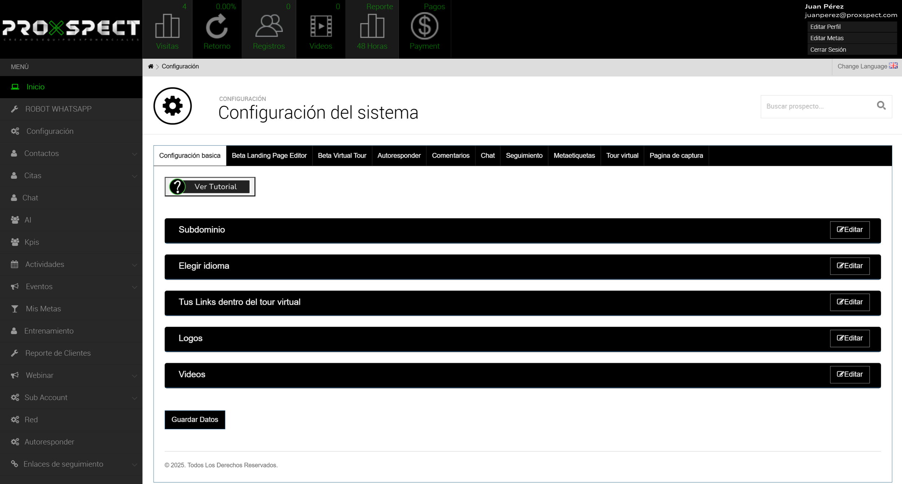Open the Videos film strip icon
The height and width of the screenshot is (484, 902).
tap(321, 26)
